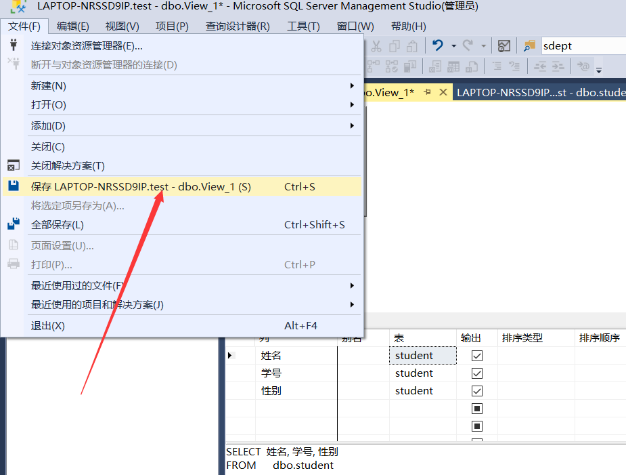Close the View_1 tab with X

[x=443, y=92]
